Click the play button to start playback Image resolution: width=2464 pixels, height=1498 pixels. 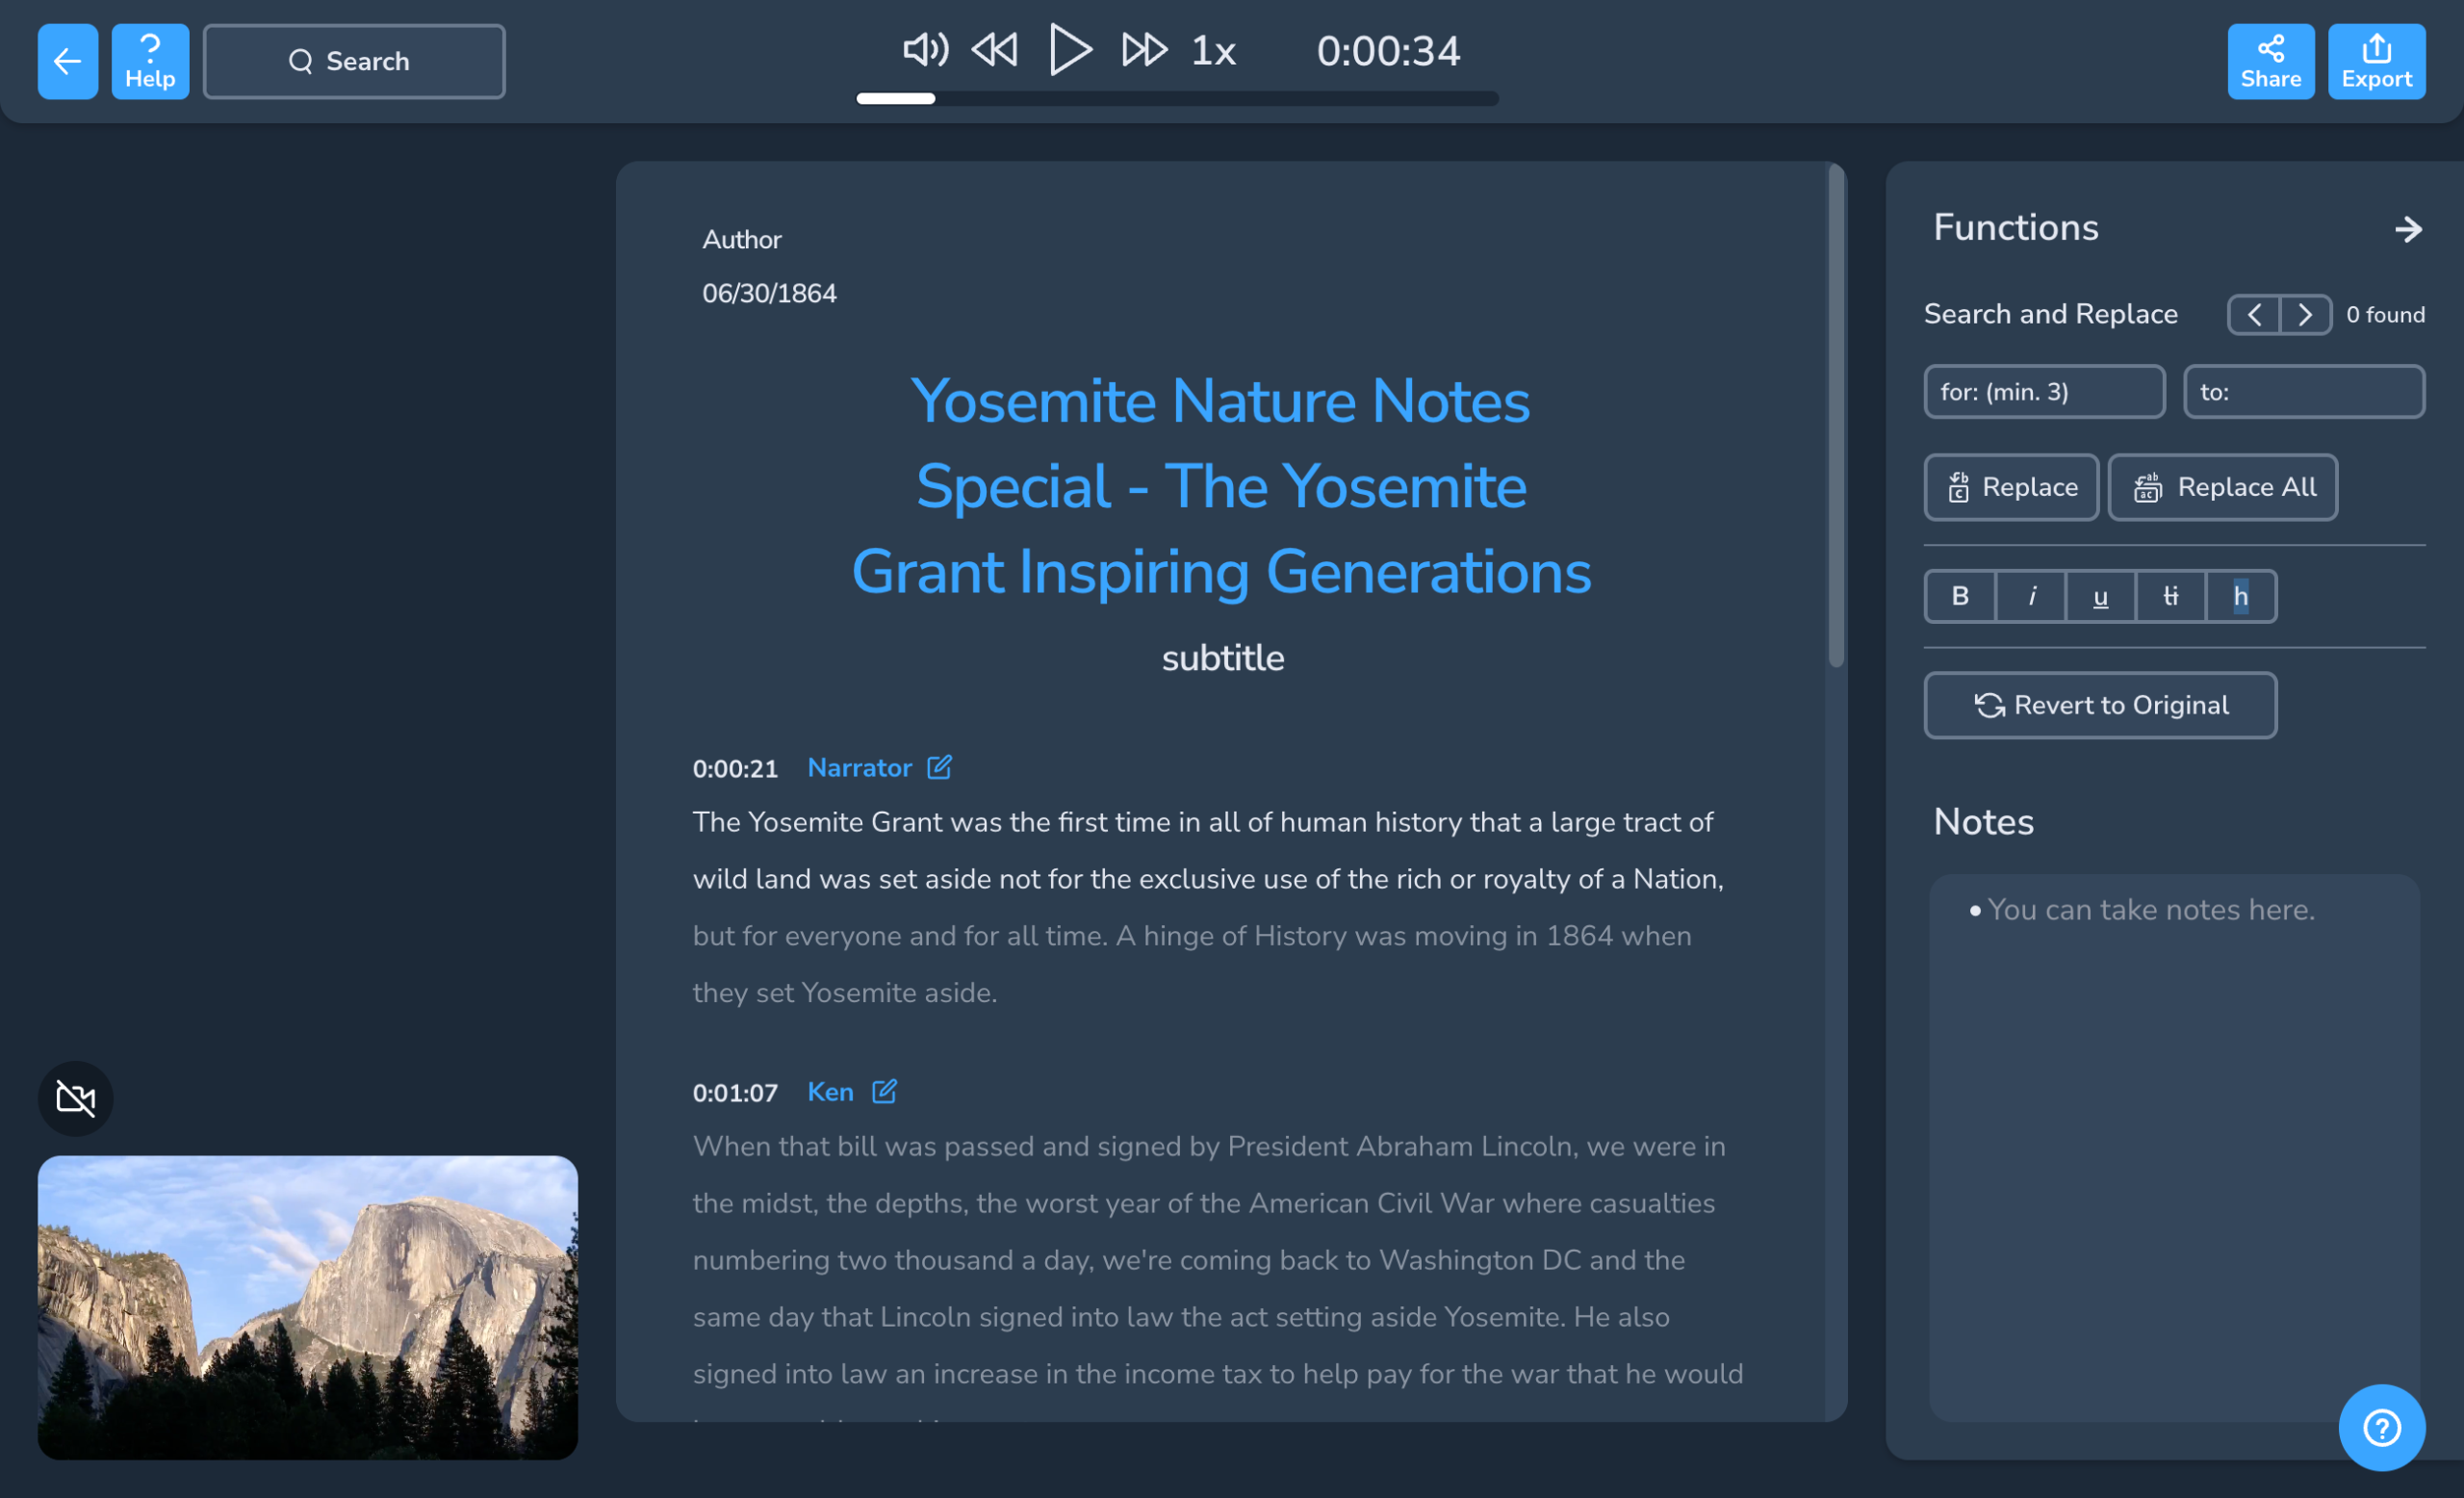pos(1068,49)
